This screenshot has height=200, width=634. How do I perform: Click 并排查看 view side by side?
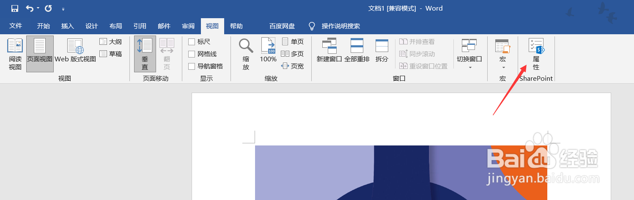click(417, 42)
